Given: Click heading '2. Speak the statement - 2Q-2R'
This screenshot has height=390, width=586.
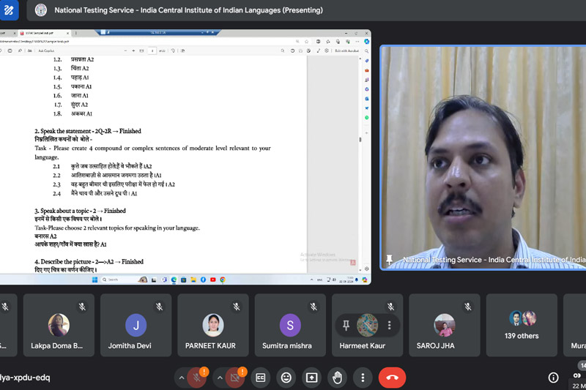Looking at the screenshot, I should (x=73, y=131).
